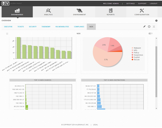Image resolution: width=162 pixels, height=128 pixels.
Task: Click destination IP 64.120.225.99
Action: (91, 103)
